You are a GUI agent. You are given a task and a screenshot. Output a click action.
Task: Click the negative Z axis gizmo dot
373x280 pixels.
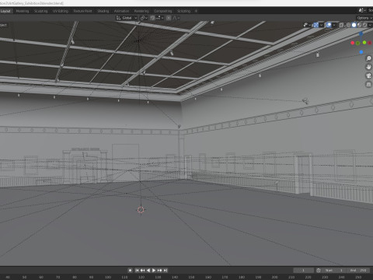coord(361,52)
